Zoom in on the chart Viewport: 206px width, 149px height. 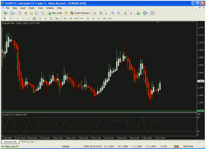pos(113,13)
